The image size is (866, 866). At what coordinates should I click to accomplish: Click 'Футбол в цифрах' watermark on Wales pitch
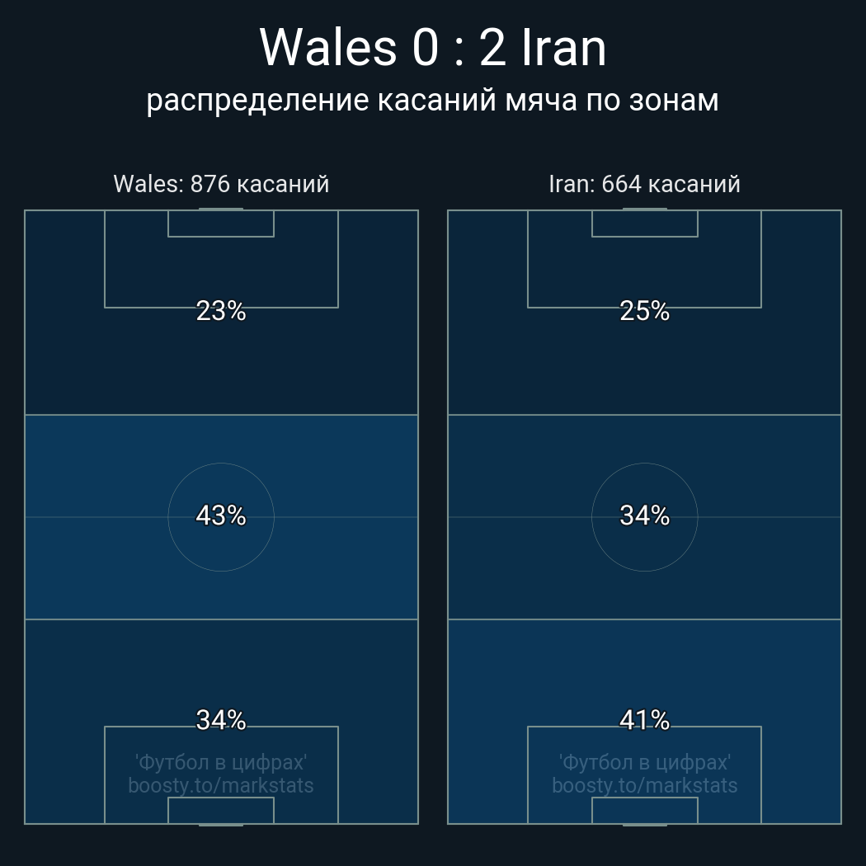(221, 763)
